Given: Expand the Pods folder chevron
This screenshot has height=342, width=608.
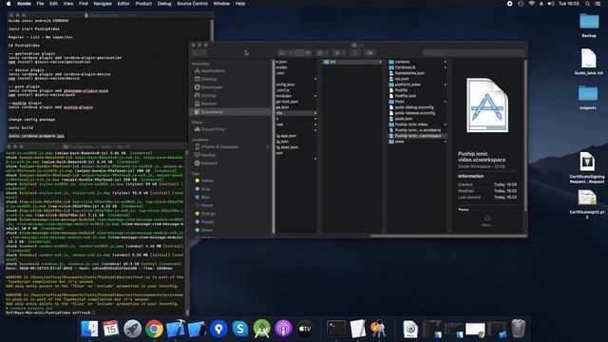Looking at the screenshot, I should pos(446,102).
